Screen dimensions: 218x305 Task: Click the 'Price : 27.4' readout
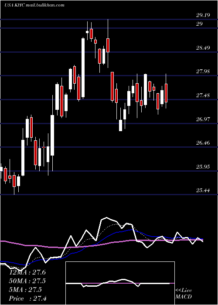[27, 298]
